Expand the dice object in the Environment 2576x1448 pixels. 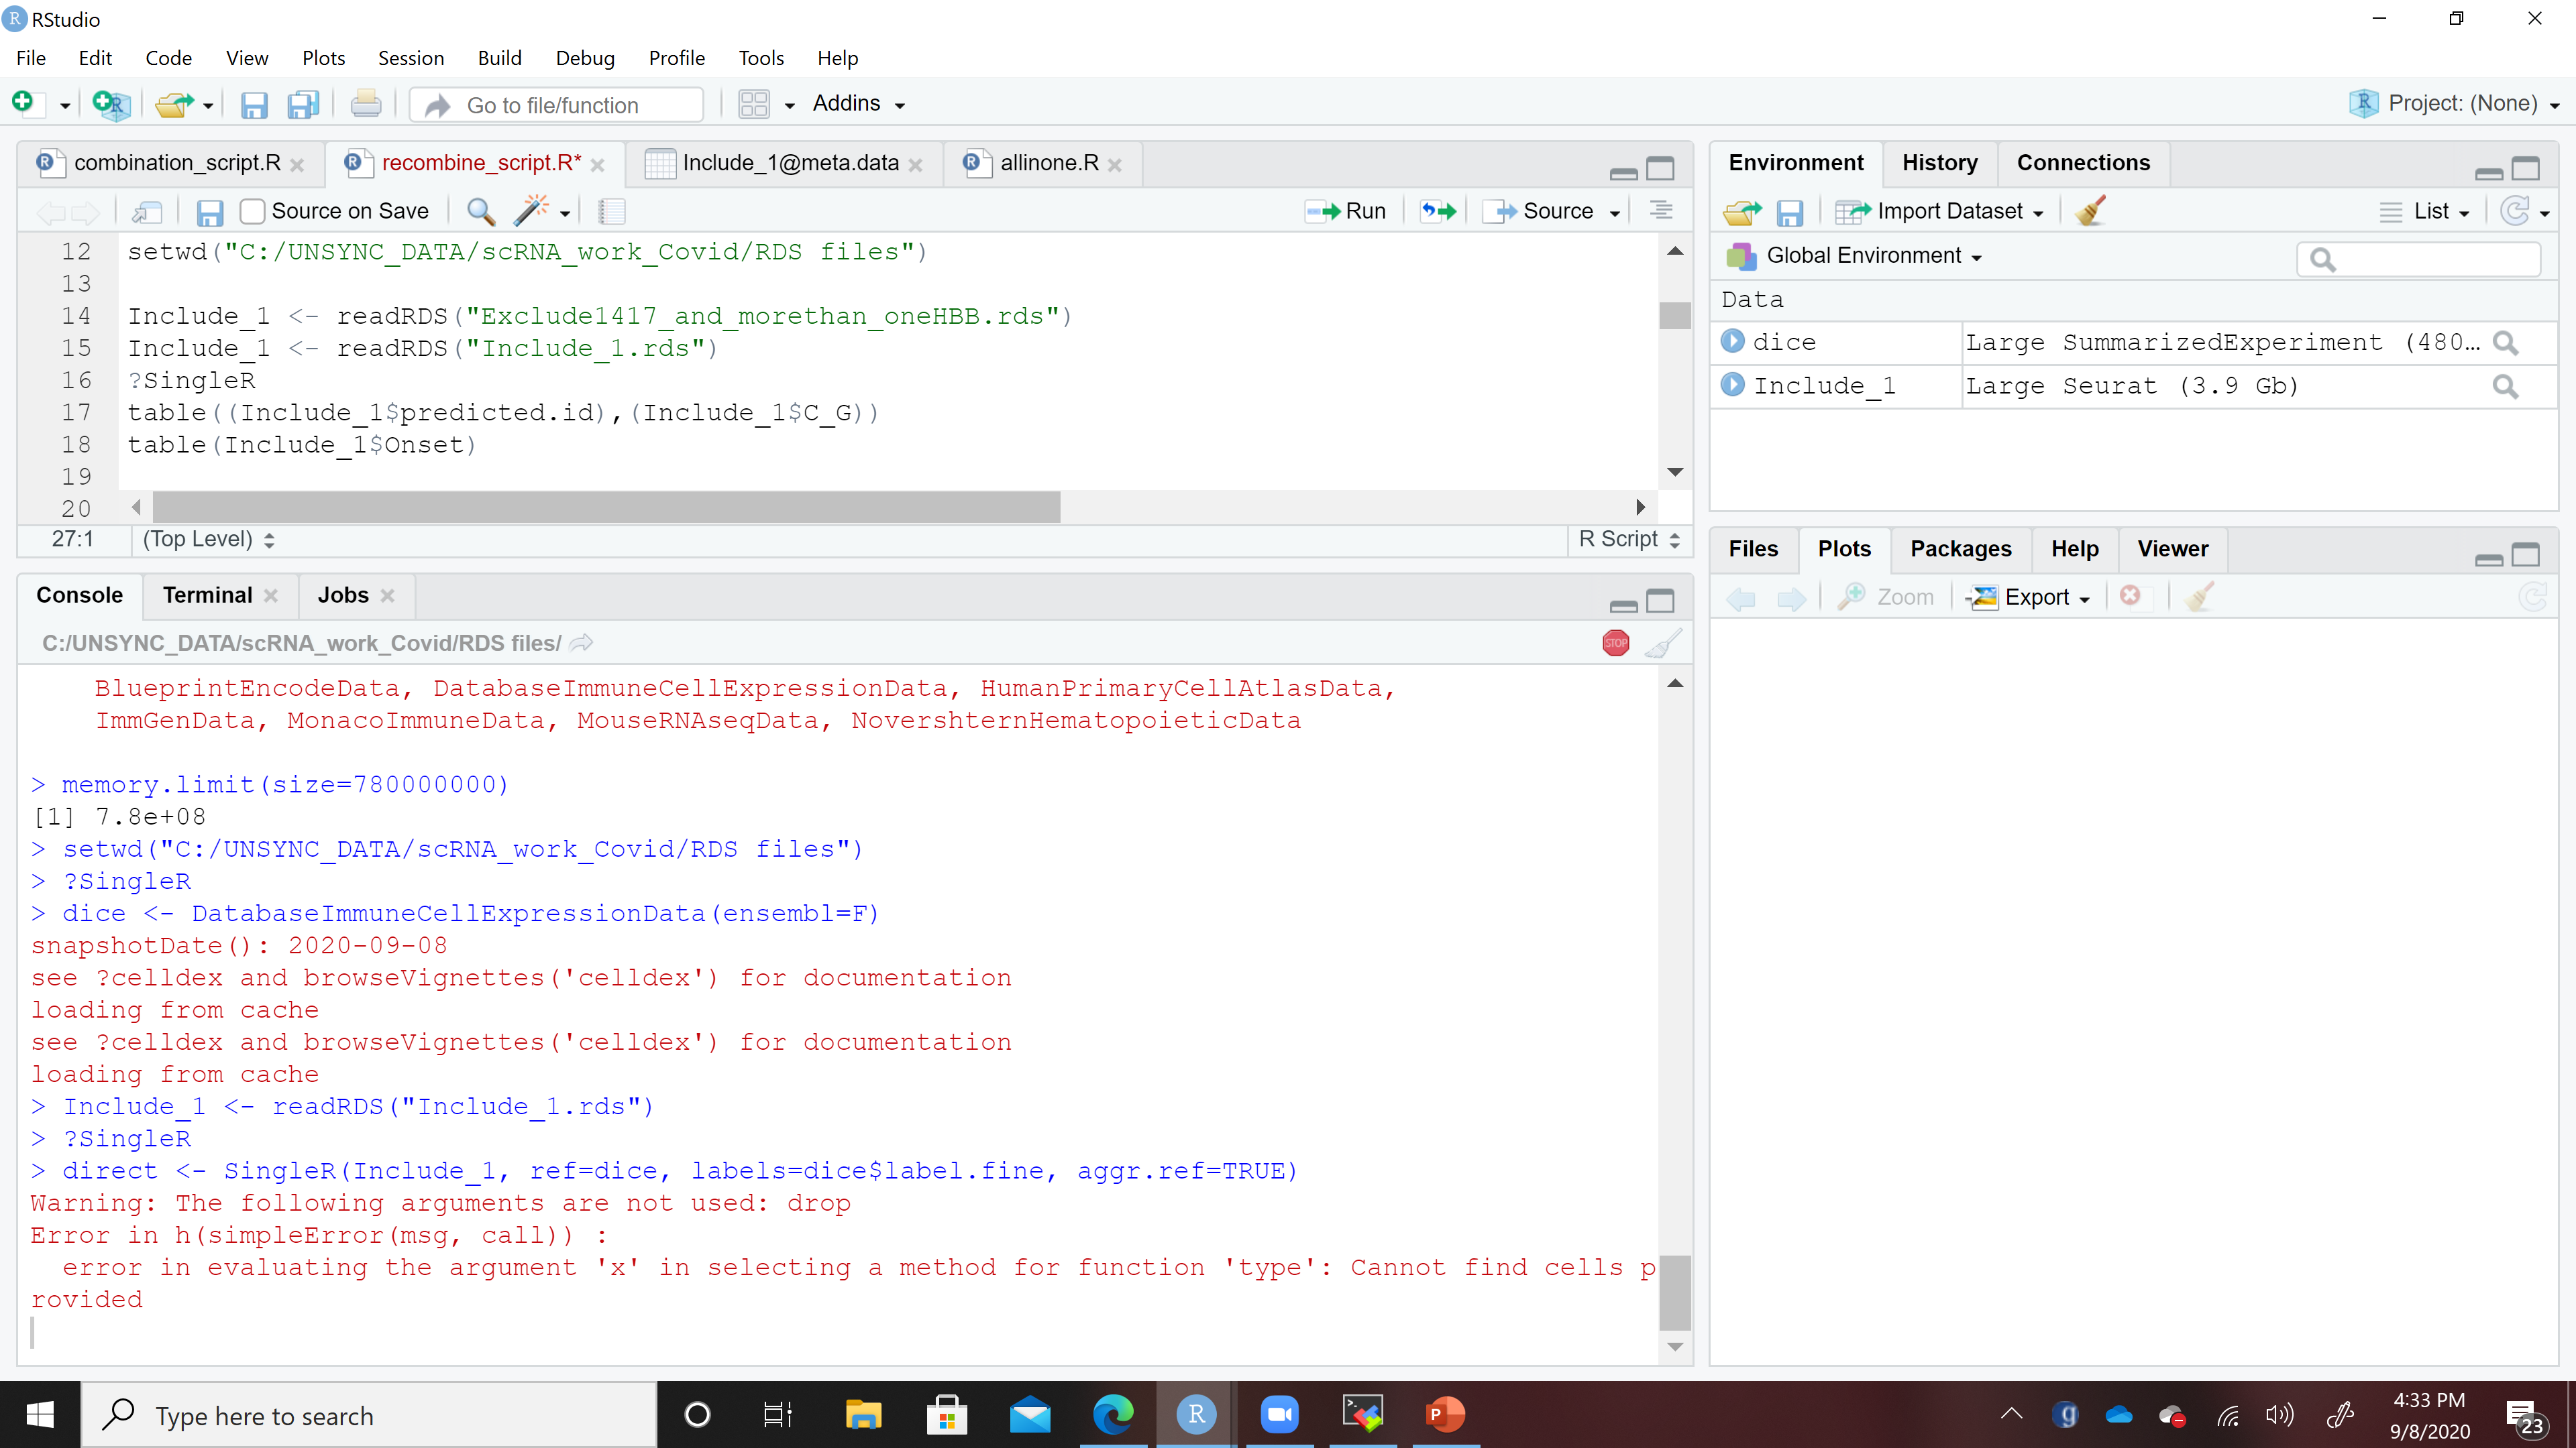(x=1733, y=341)
